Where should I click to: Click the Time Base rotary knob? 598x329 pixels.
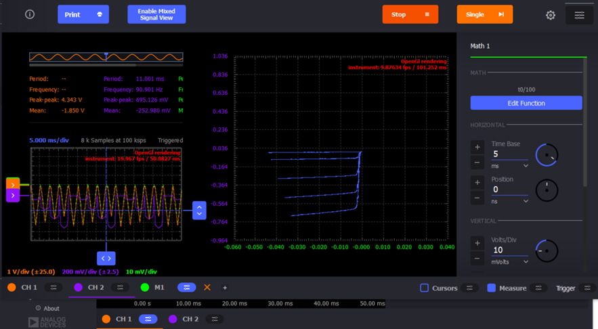547,155
